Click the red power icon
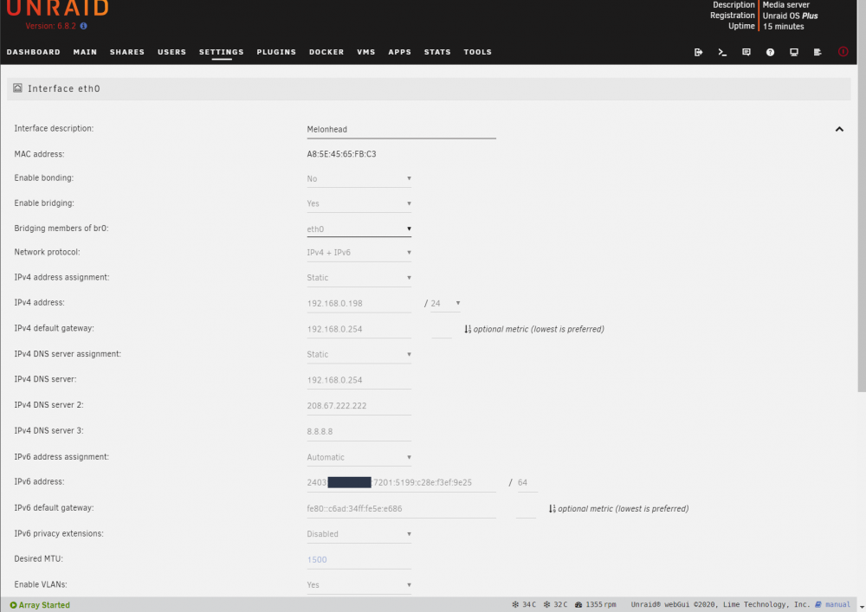The height and width of the screenshot is (612, 866). [x=843, y=51]
